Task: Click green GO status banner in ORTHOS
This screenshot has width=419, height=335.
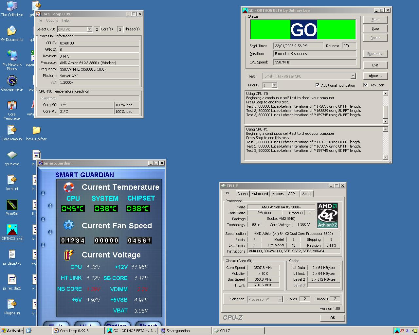Action: (x=303, y=29)
